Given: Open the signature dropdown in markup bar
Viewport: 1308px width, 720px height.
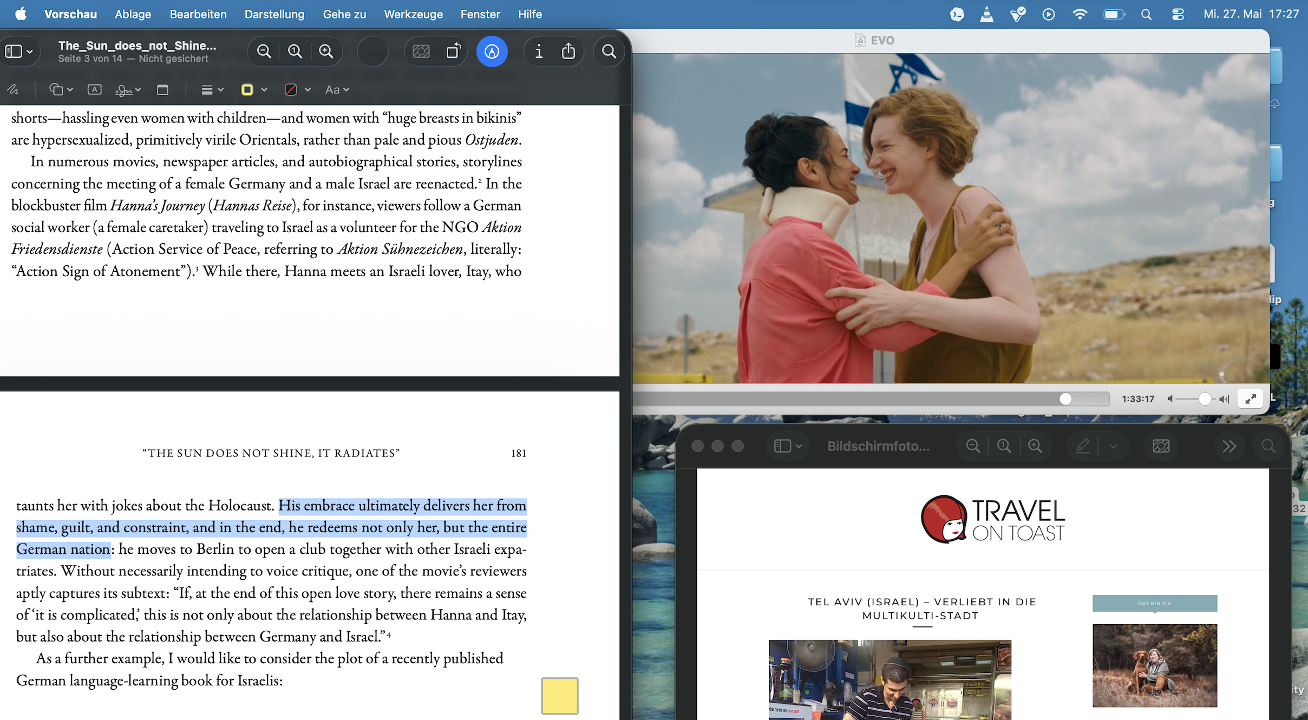Looking at the screenshot, I should pos(128,90).
